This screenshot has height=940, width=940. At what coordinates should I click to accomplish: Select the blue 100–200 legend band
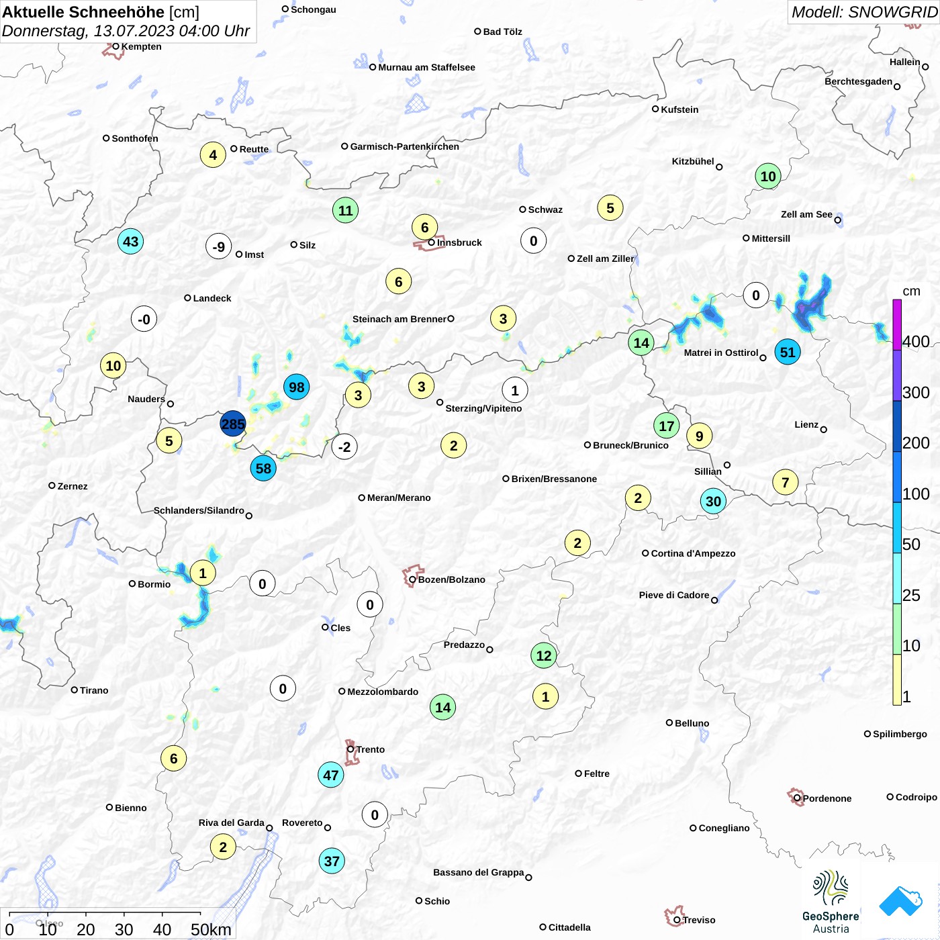click(x=897, y=477)
